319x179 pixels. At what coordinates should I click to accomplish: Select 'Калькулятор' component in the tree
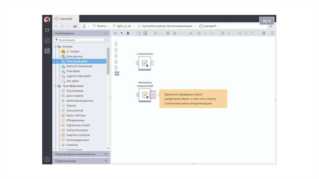click(74, 110)
